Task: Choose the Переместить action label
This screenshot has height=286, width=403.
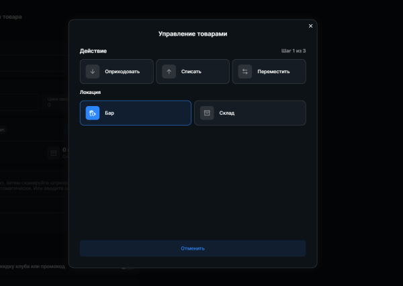Action: point(273,72)
